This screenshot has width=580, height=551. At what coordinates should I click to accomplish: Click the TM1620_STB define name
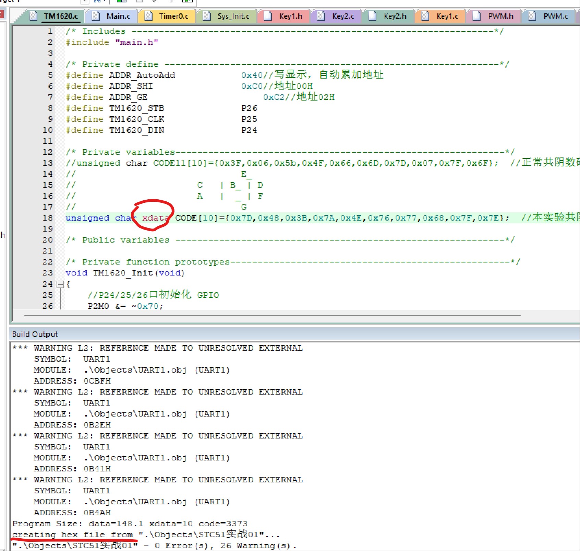tap(137, 108)
